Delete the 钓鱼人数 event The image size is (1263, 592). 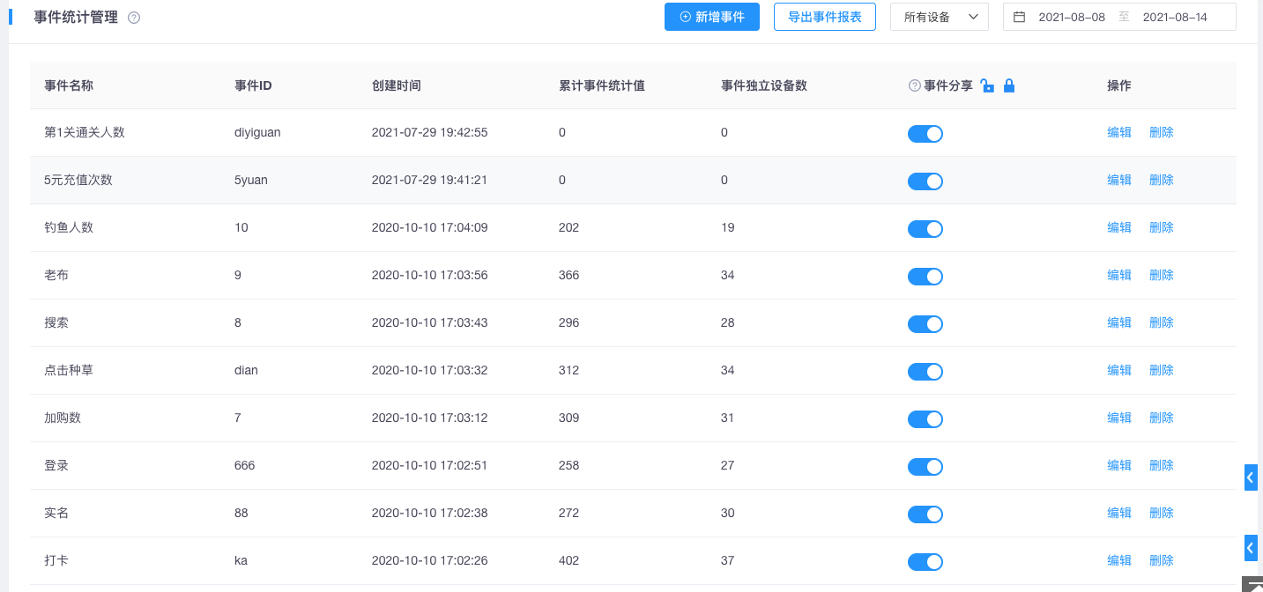point(1162,227)
